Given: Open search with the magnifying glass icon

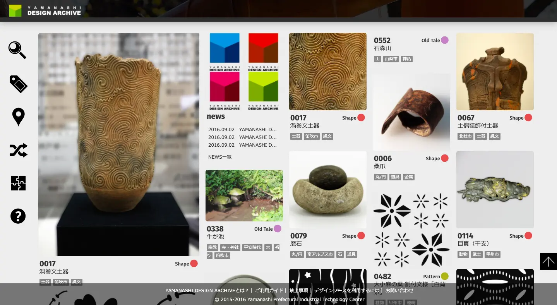Looking at the screenshot, I should coord(17,50).
